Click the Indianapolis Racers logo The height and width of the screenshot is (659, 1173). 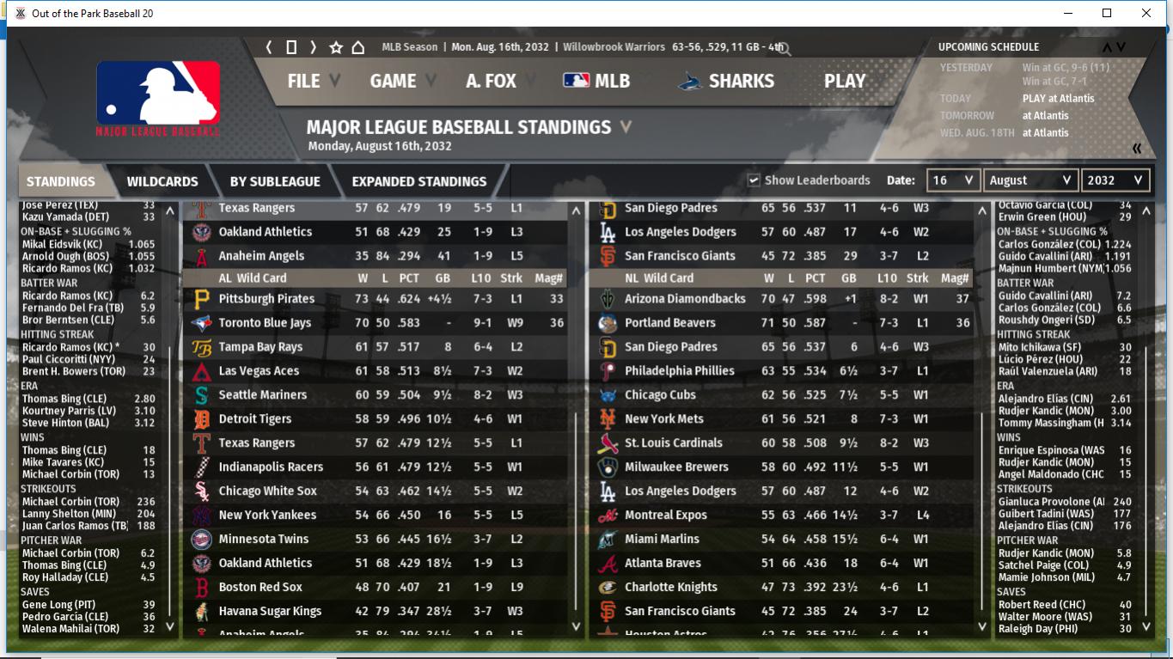click(x=202, y=467)
